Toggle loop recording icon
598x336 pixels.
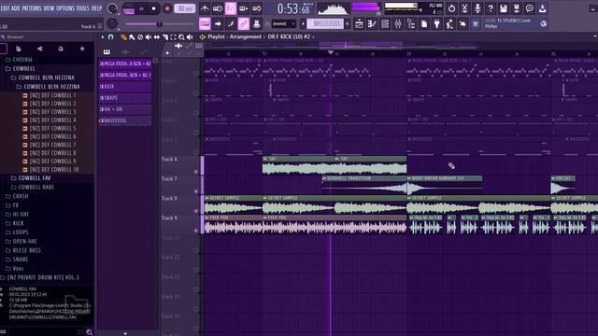point(256,8)
